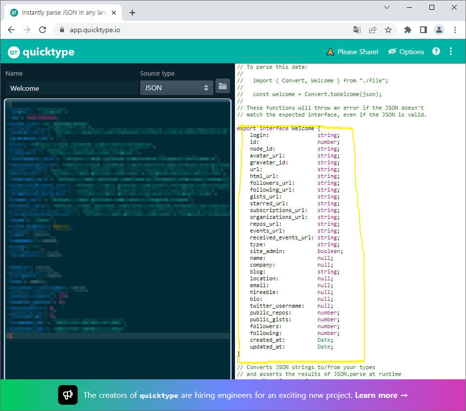Close the quicktype browser tab
This screenshot has height=411, width=466.
(x=114, y=13)
